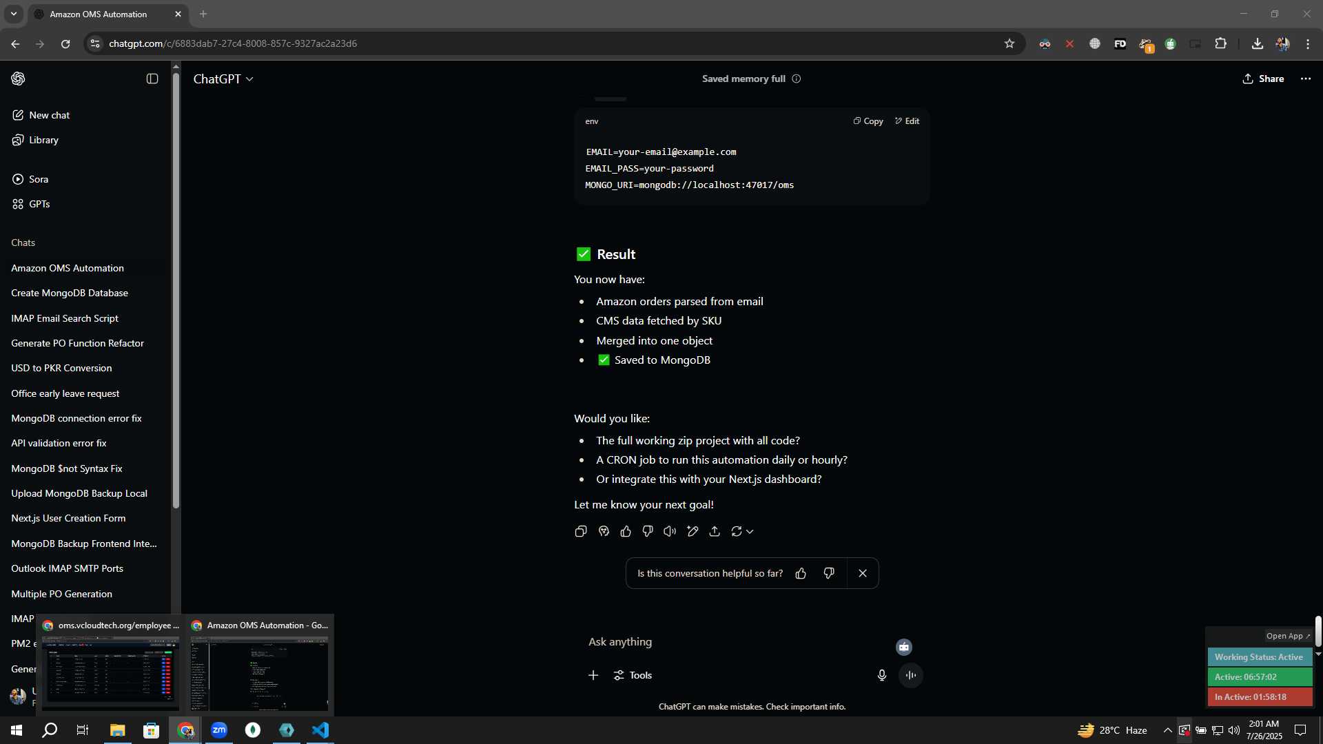The image size is (1323, 744).
Task: Click the Working Status: Active indicator
Action: tap(1260, 657)
